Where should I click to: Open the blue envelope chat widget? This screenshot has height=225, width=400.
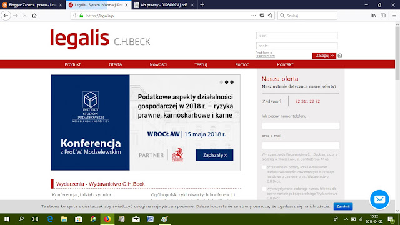point(379,199)
